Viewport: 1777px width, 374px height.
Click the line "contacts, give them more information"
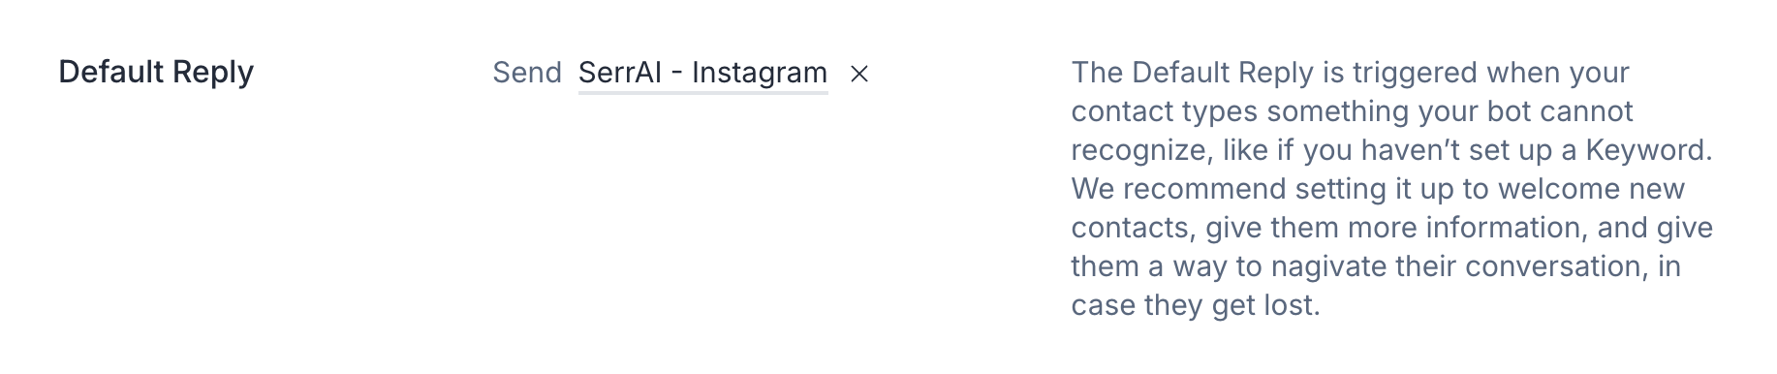tap(1391, 228)
